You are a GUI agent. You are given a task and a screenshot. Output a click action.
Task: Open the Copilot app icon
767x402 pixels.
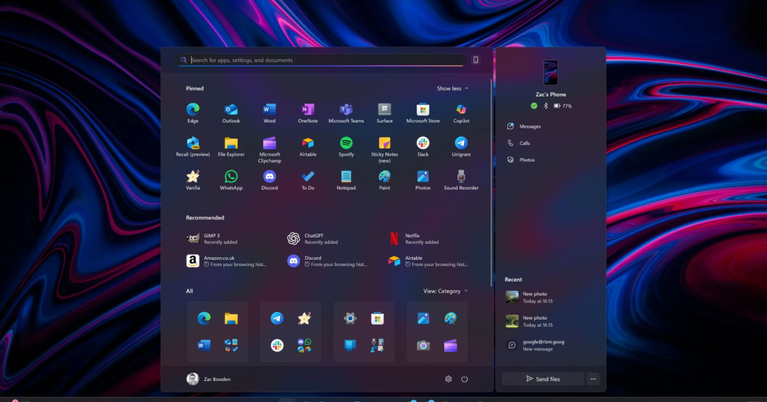click(461, 110)
